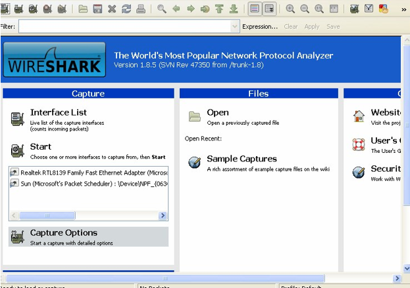Click Start in the Capture panel
The width and height of the screenshot is (410, 288).
41,146
